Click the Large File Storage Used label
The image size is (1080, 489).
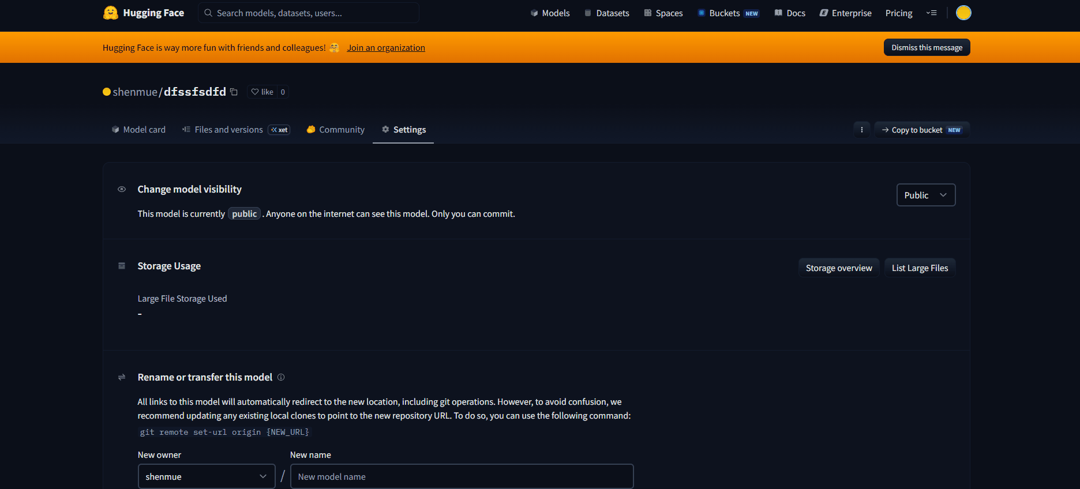point(182,299)
